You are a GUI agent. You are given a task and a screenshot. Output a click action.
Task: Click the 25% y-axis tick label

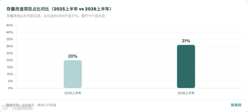click(x=9, y=53)
